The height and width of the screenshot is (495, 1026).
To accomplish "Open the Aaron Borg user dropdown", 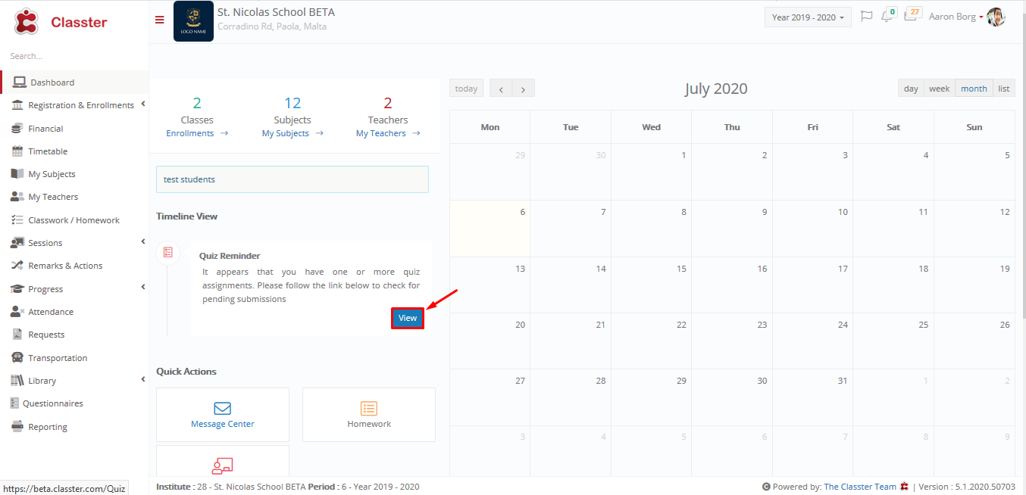I will [x=956, y=17].
